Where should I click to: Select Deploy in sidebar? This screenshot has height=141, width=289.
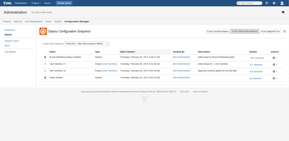point(8,34)
